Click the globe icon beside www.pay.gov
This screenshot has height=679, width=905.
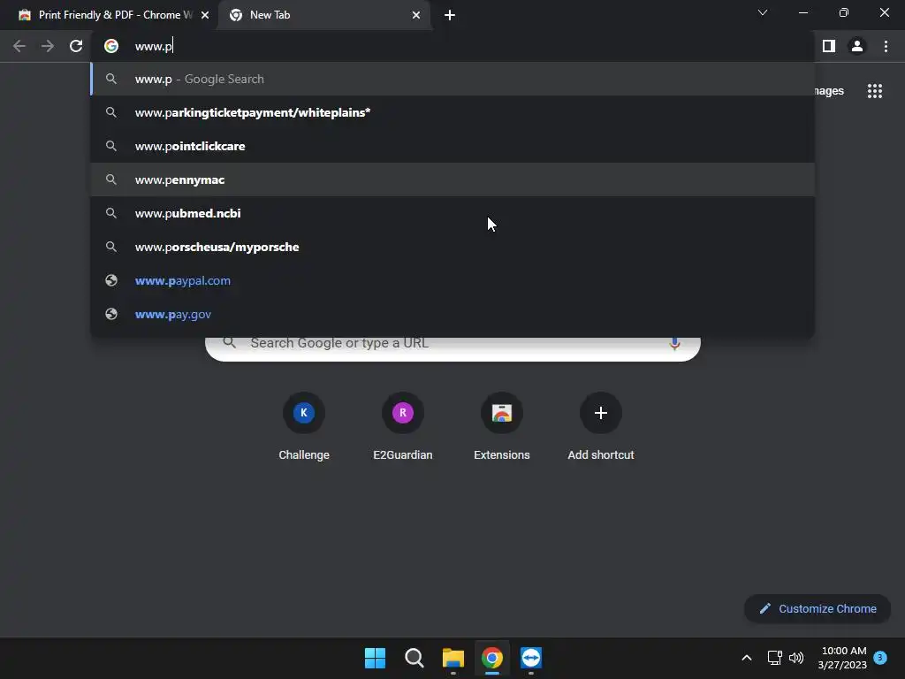[x=111, y=314]
